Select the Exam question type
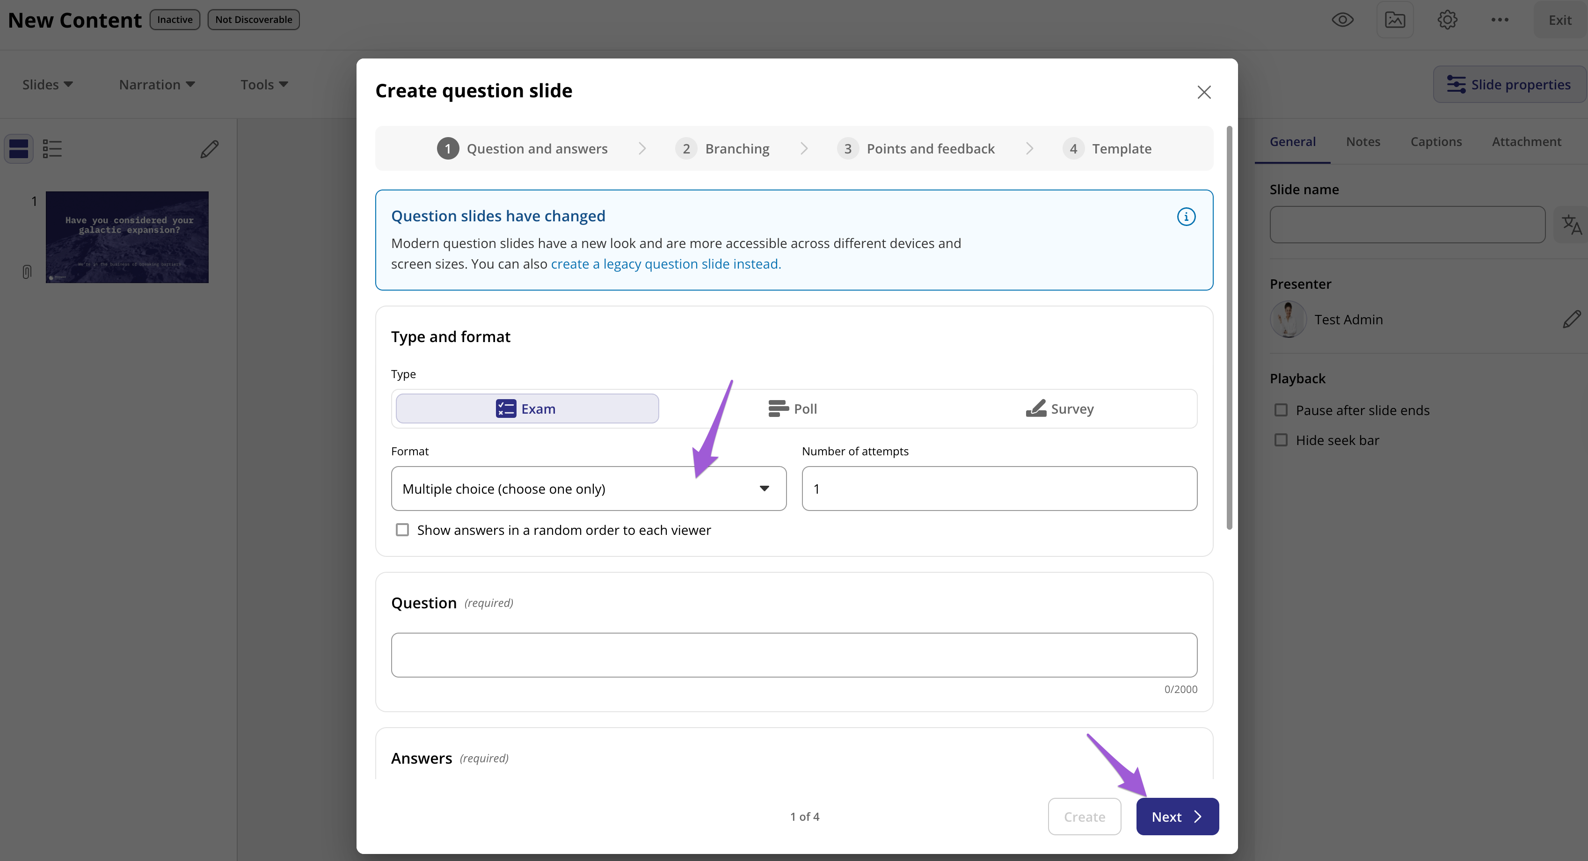Viewport: 1588px width, 861px height. coord(527,409)
